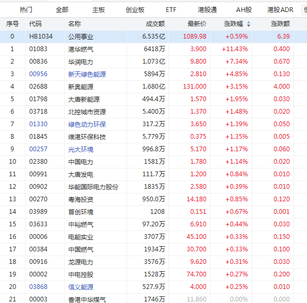Image resolution: width=307 pixels, height=303 pixels.
Task: Open the 绿色动力环保 stock link
Action: [87, 124]
